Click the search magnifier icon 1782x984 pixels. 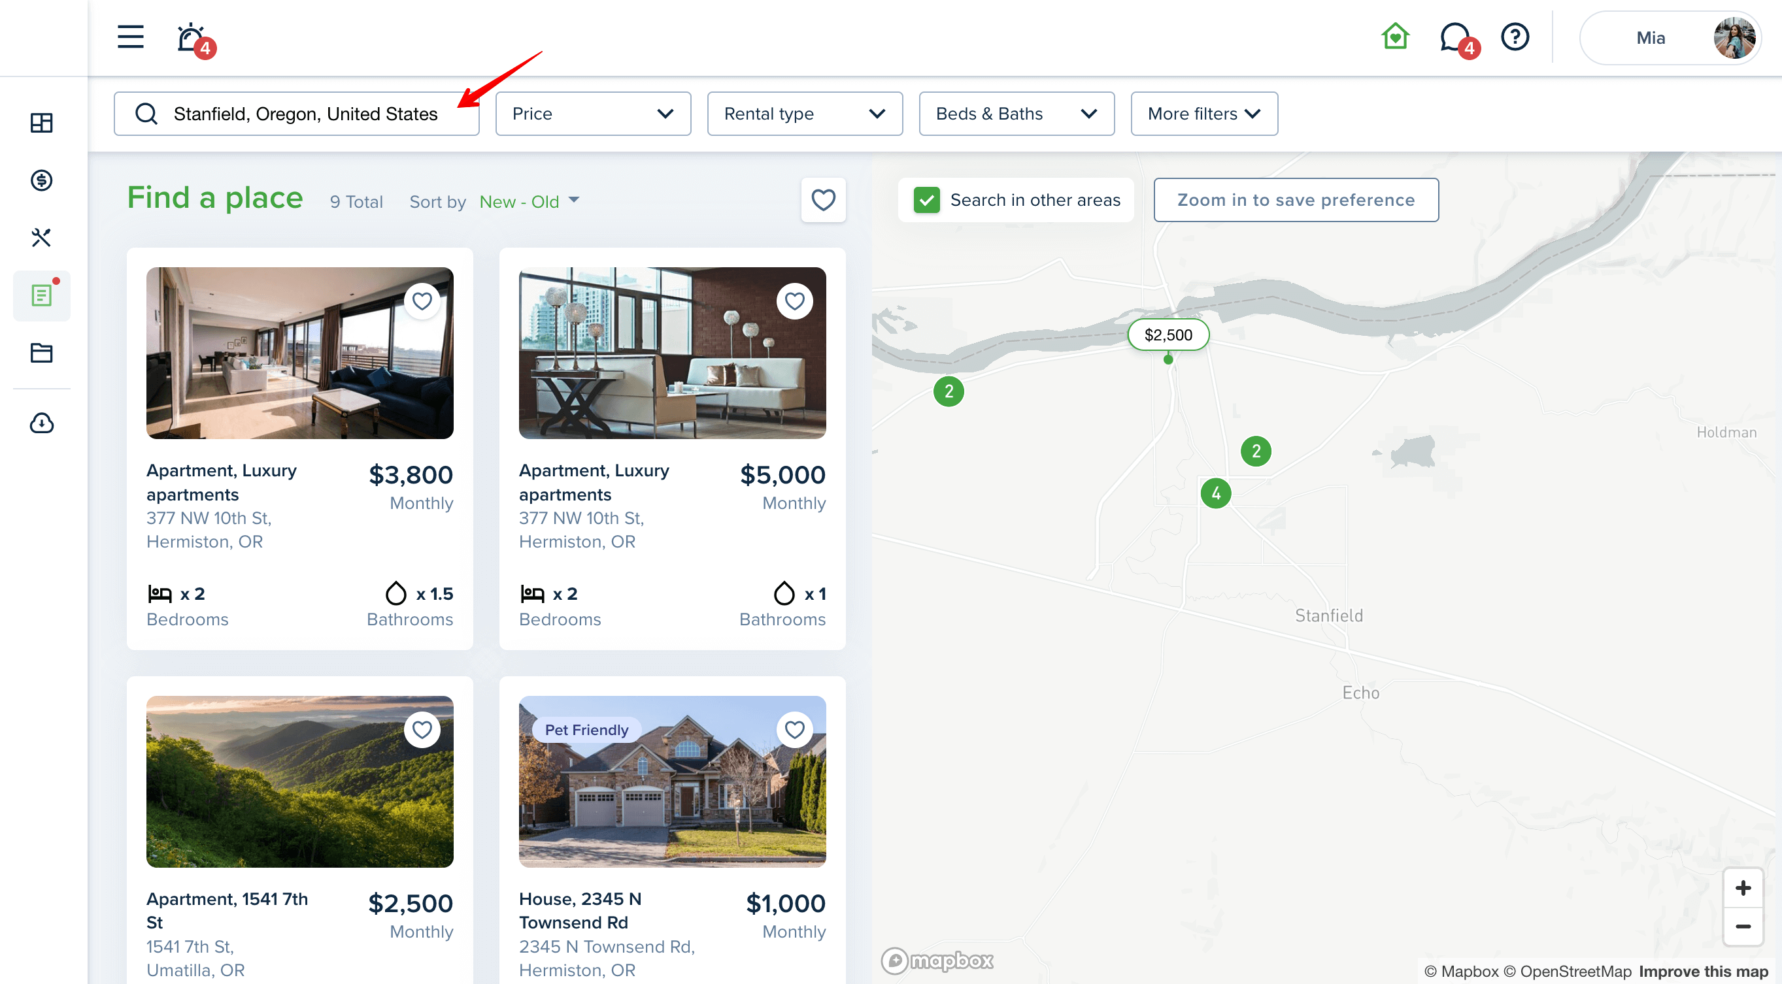pyautogui.click(x=146, y=114)
